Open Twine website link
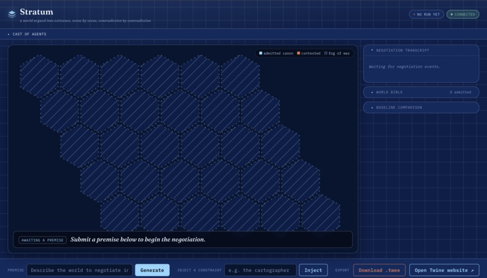Screen dimensions: 487x278 tap(444, 270)
